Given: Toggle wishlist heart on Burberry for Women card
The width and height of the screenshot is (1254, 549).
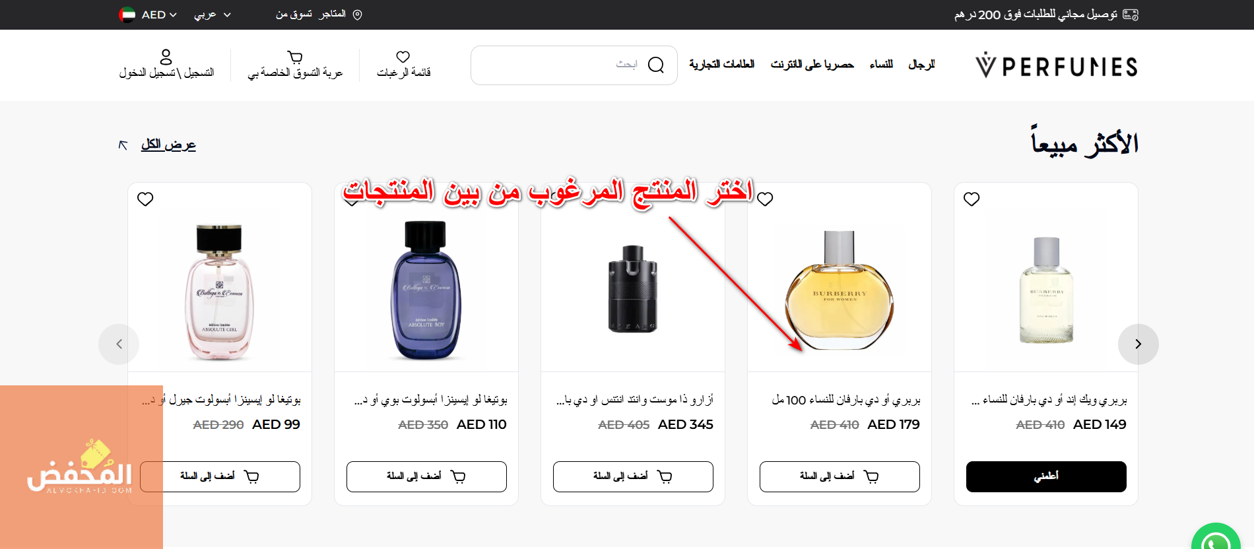Looking at the screenshot, I should (765, 199).
